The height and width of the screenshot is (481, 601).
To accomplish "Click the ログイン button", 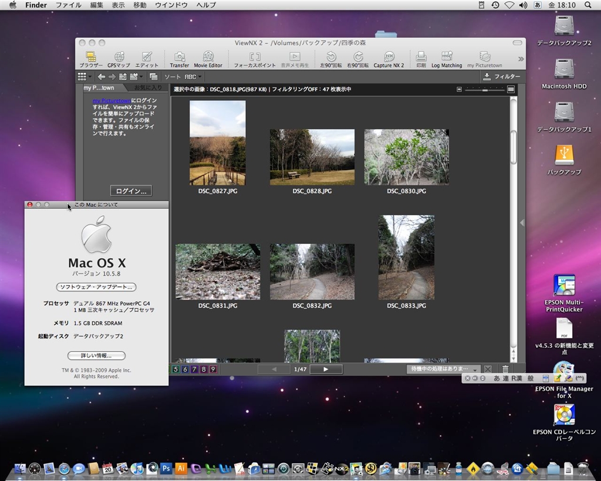I will pyautogui.click(x=131, y=191).
